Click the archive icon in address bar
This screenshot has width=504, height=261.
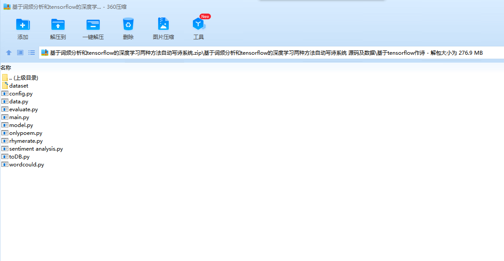45,53
